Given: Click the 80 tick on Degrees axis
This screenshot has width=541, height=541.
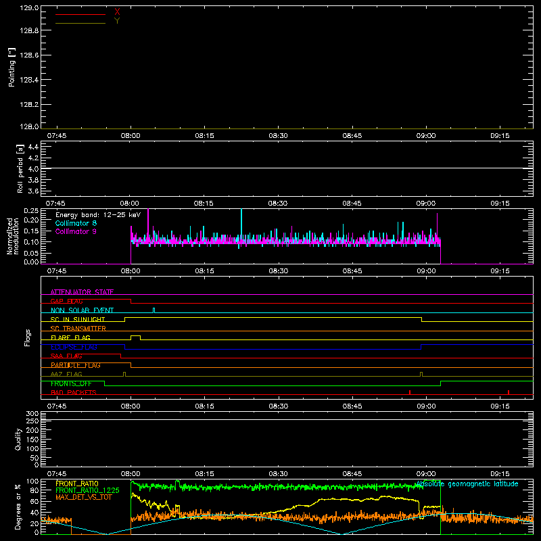Looking at the screenshot, I should click(34, 490).
